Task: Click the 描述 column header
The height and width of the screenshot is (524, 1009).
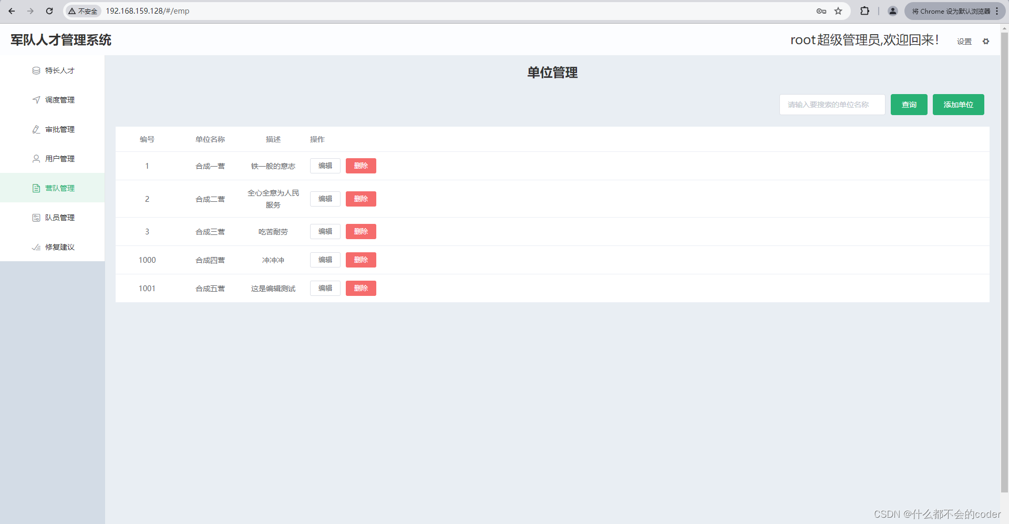Action: click(x=273, y=139)
